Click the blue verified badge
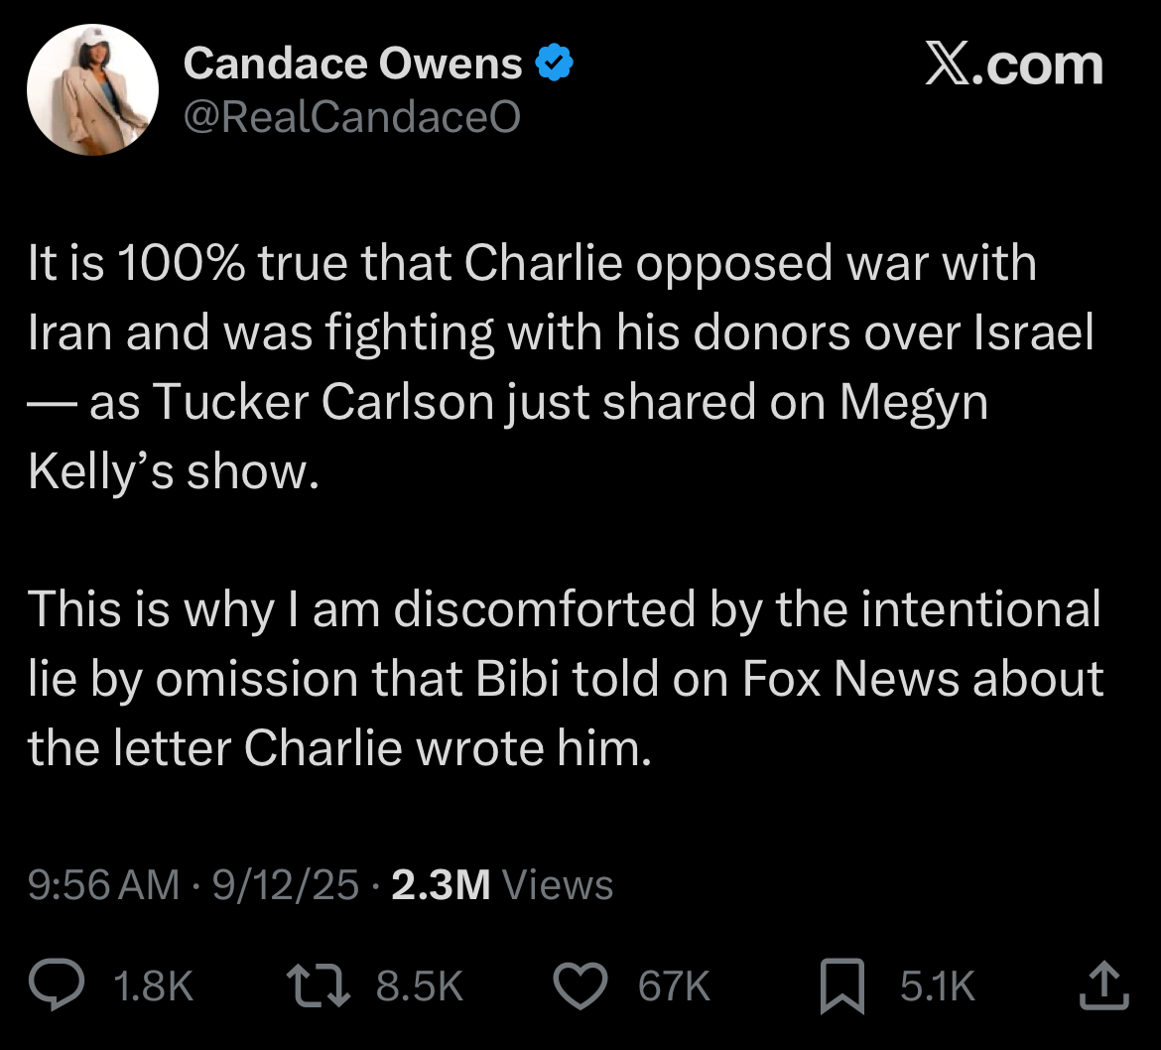This screenshot has height=1050, width=1161. point(554,63)
